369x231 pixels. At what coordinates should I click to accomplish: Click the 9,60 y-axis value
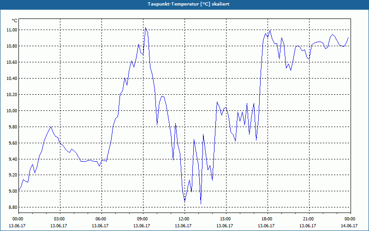coord(13,143)
